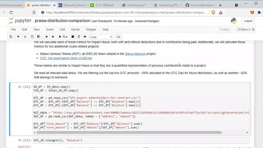Open GTC governance token of GitCoin link
Image resolution: width=263 pixels, height=148 pixels.
click(x=66, y=58)
